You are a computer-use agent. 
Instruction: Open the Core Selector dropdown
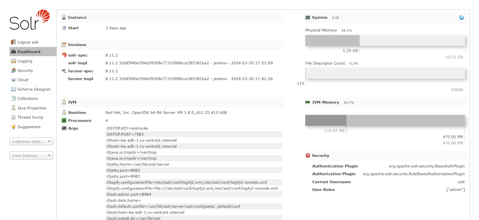coord(31,155)
